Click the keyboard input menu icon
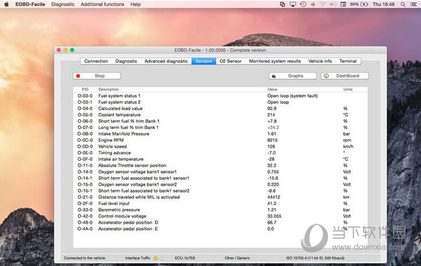This screenshot has height=266, width=421. [x=343, y=5]
